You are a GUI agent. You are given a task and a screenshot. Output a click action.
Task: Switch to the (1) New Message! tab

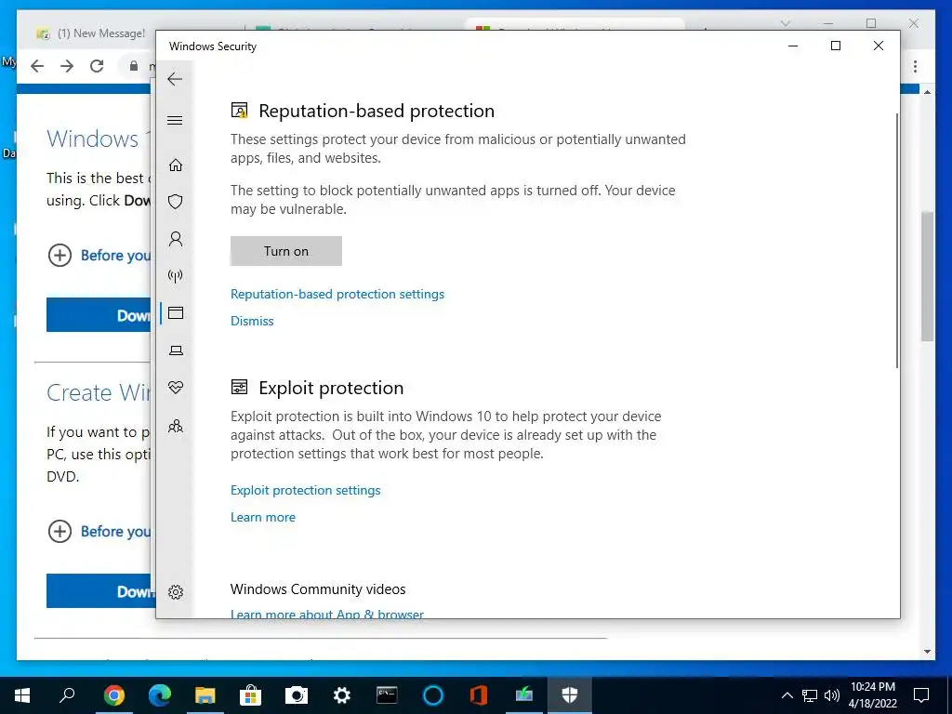point(90,33)
